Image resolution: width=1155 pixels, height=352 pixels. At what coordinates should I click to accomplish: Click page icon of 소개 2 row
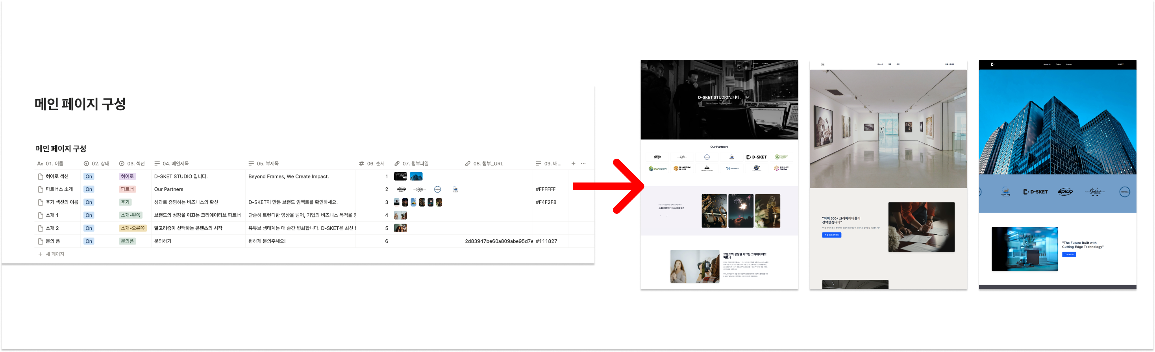coord(41,229)
